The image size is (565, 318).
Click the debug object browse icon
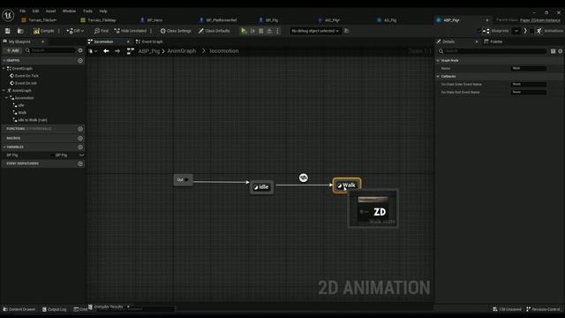(x=347, y=31)
